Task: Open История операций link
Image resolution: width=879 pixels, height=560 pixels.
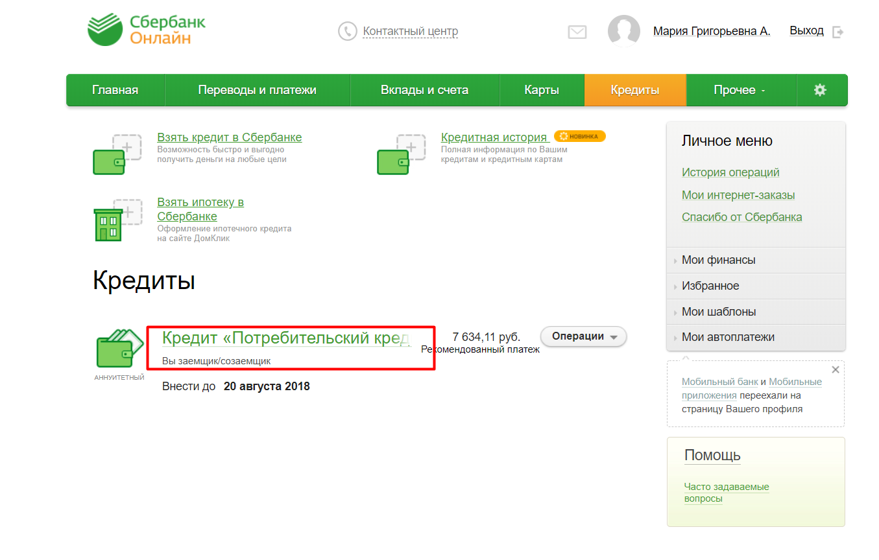Action: point(730,172)
